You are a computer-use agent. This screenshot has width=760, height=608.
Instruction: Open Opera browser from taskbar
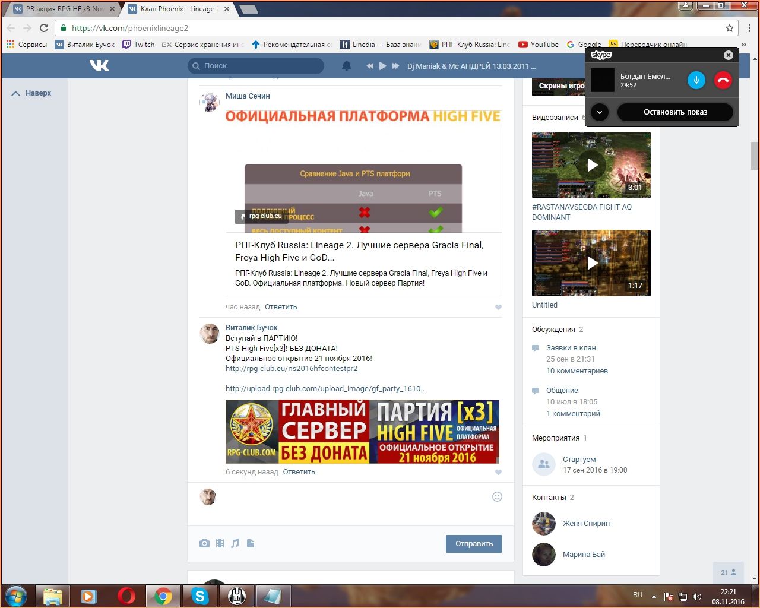coord(126,596)
